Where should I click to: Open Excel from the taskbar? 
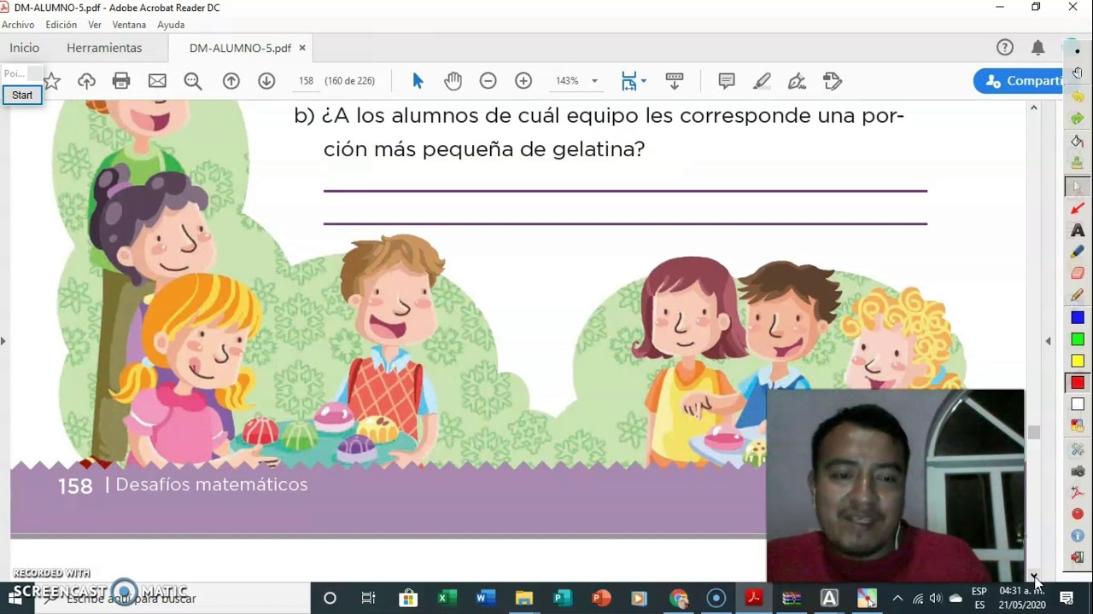pyautogui.click(x=447, y=598)
